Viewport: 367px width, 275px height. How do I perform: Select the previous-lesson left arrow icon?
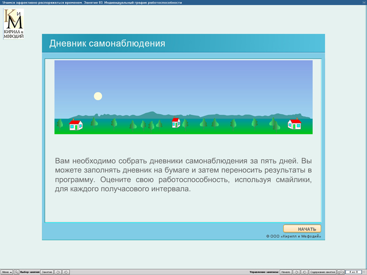(58, 271)
